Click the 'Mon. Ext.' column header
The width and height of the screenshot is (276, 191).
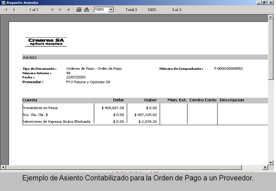tap(177, 100)
